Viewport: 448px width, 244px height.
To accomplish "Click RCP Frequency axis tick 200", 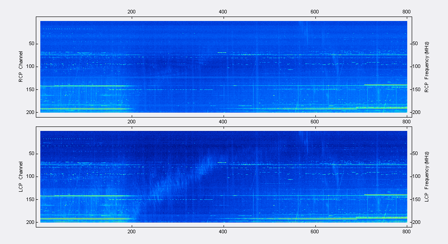I will coord(417,112).
